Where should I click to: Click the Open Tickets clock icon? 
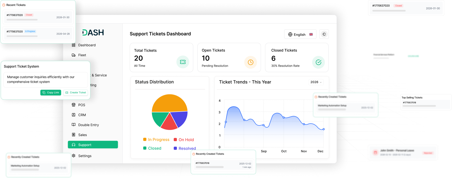click(x=251, y=62)
